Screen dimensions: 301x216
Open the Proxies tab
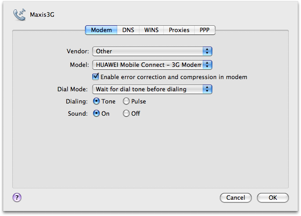click(x=179, y=30)
